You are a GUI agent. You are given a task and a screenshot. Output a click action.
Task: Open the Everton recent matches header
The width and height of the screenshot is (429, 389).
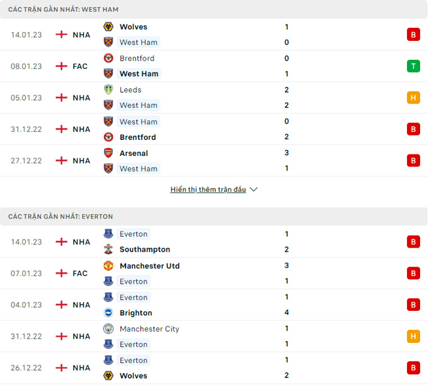coord(61,216)
